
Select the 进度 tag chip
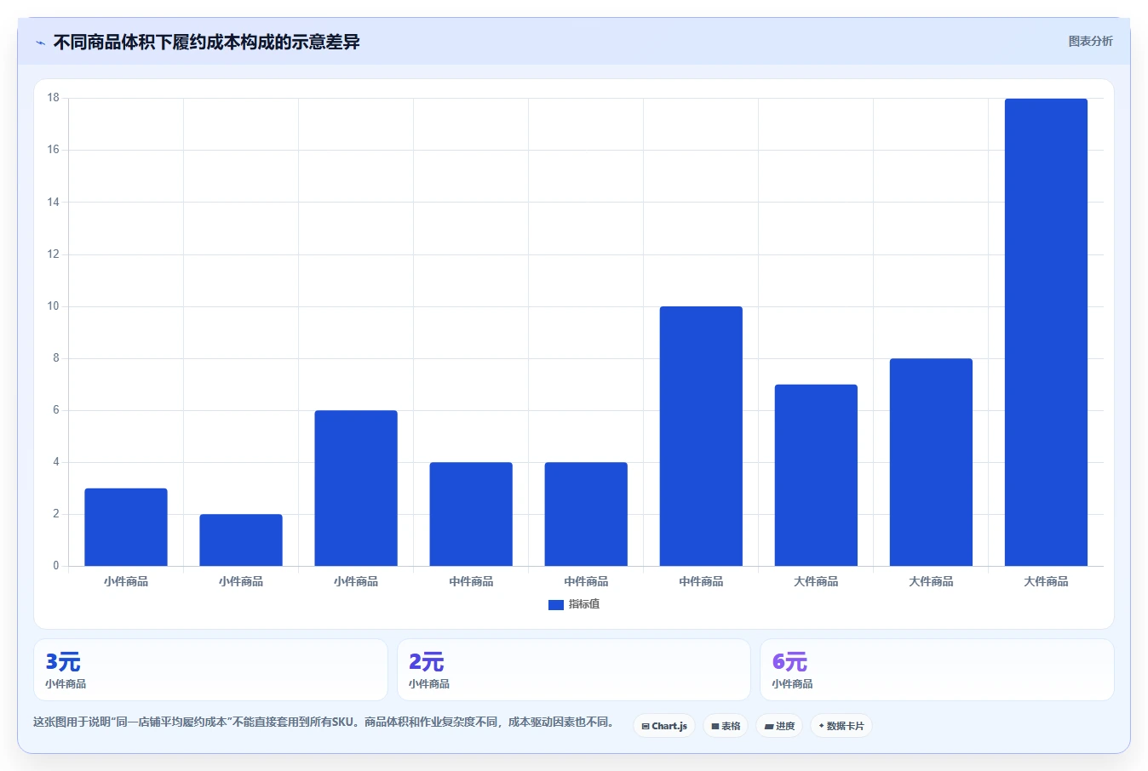coord(779,726)
